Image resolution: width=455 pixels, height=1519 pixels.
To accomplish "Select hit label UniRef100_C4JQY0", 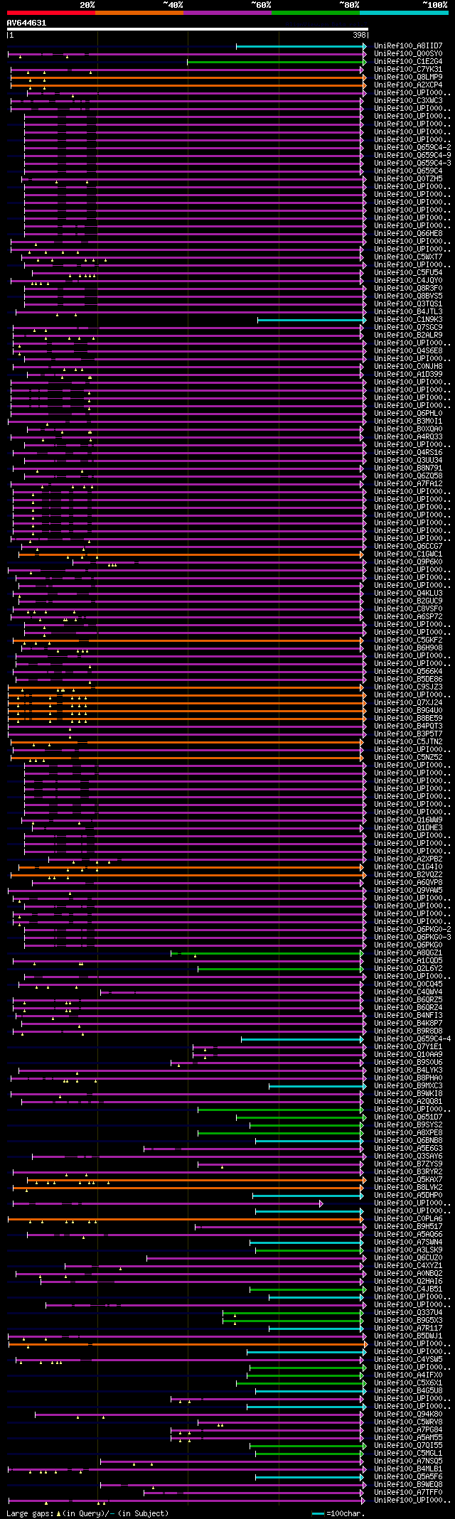I will point(408,280).
